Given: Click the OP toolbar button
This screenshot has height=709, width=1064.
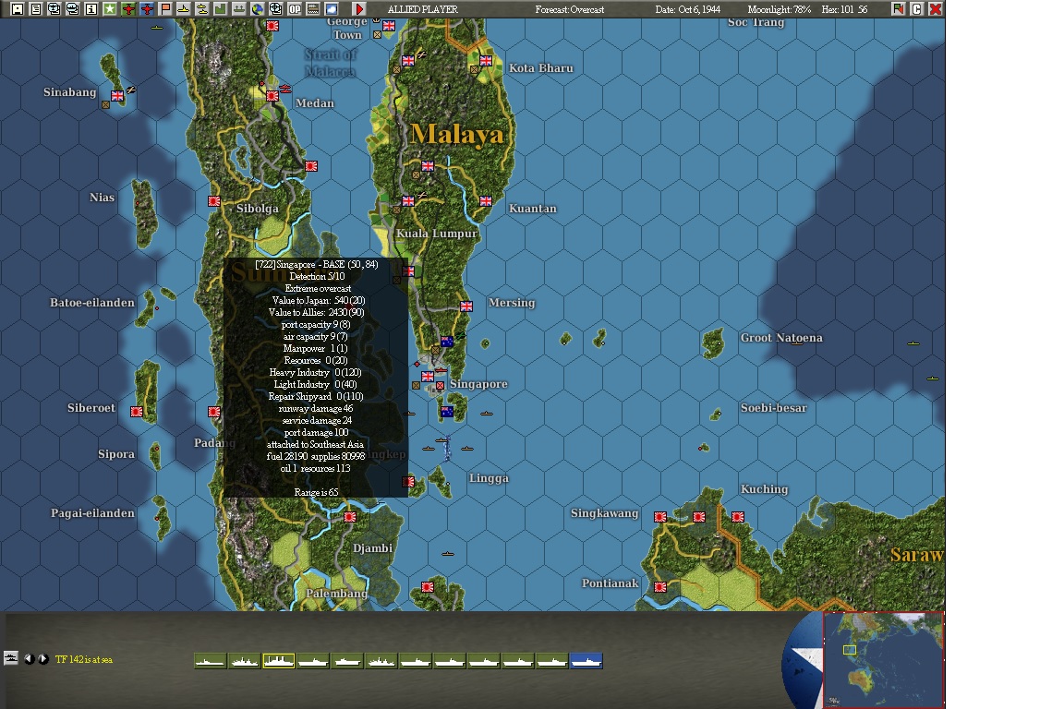Looking at the screenshot, I should coord(295,9).
